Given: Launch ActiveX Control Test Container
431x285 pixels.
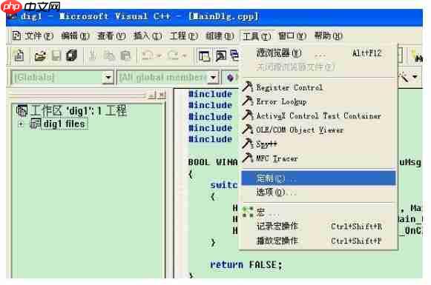Looking at the screenshot, I should point(318,115).
